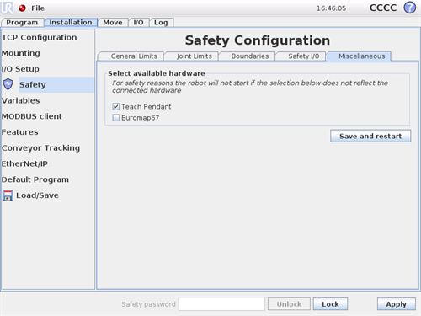Switch to the Log tab
421x316 pixels.
click(161, 23)
